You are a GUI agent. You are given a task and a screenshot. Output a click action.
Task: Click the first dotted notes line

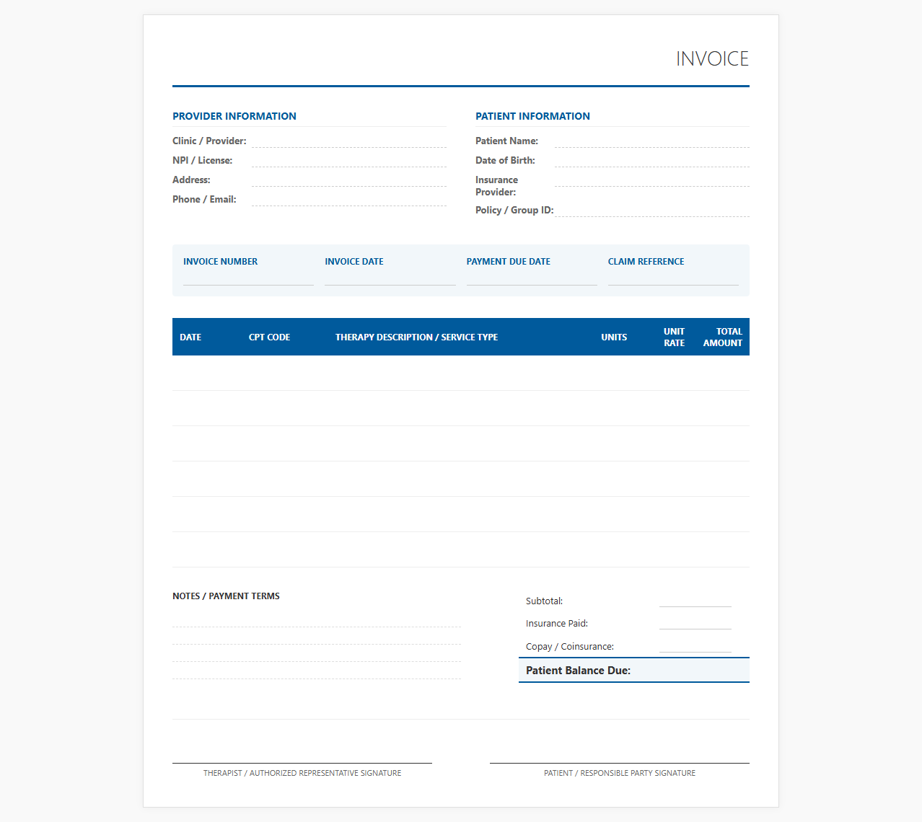point(317,620)
